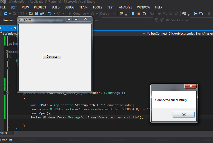Open the Navigate Backward history dropdown arrow
The height and width of the screenshot is (143, 213).
[x=10, y=14]
